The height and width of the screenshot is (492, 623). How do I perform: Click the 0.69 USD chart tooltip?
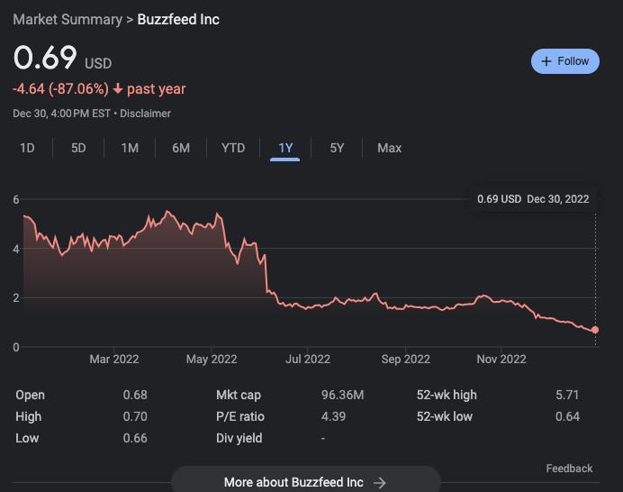533,199
